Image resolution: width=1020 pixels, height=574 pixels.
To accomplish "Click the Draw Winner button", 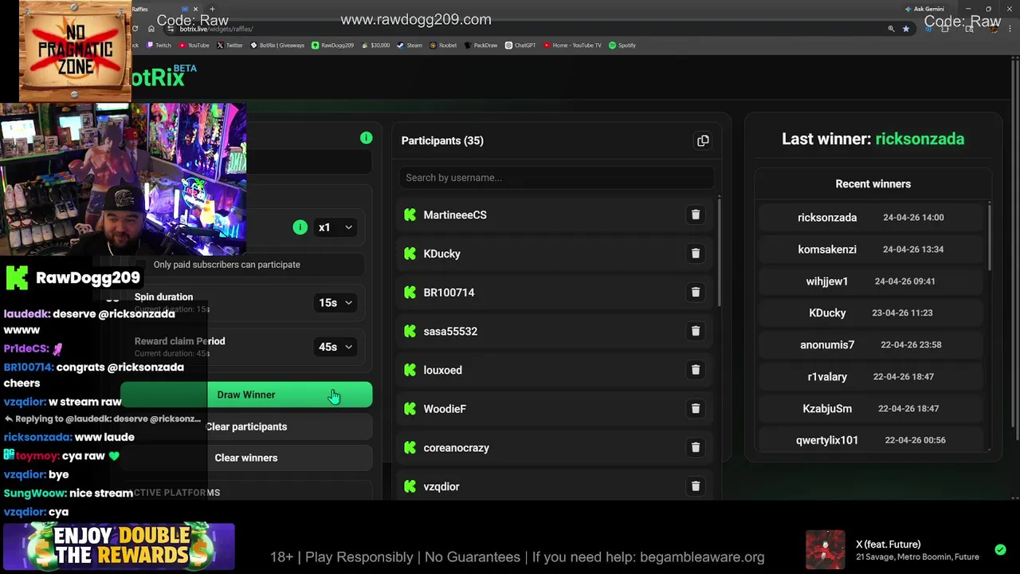I will pos(246,395).
